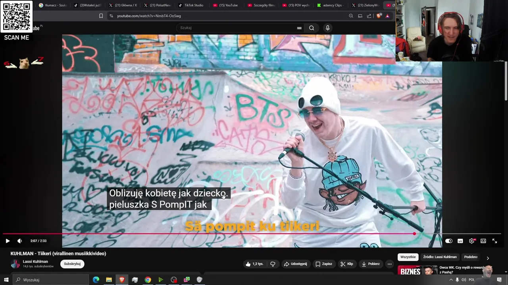Screen dimensions: 508x285
Task: Open the player settings gear
Action: coord(471,241)
